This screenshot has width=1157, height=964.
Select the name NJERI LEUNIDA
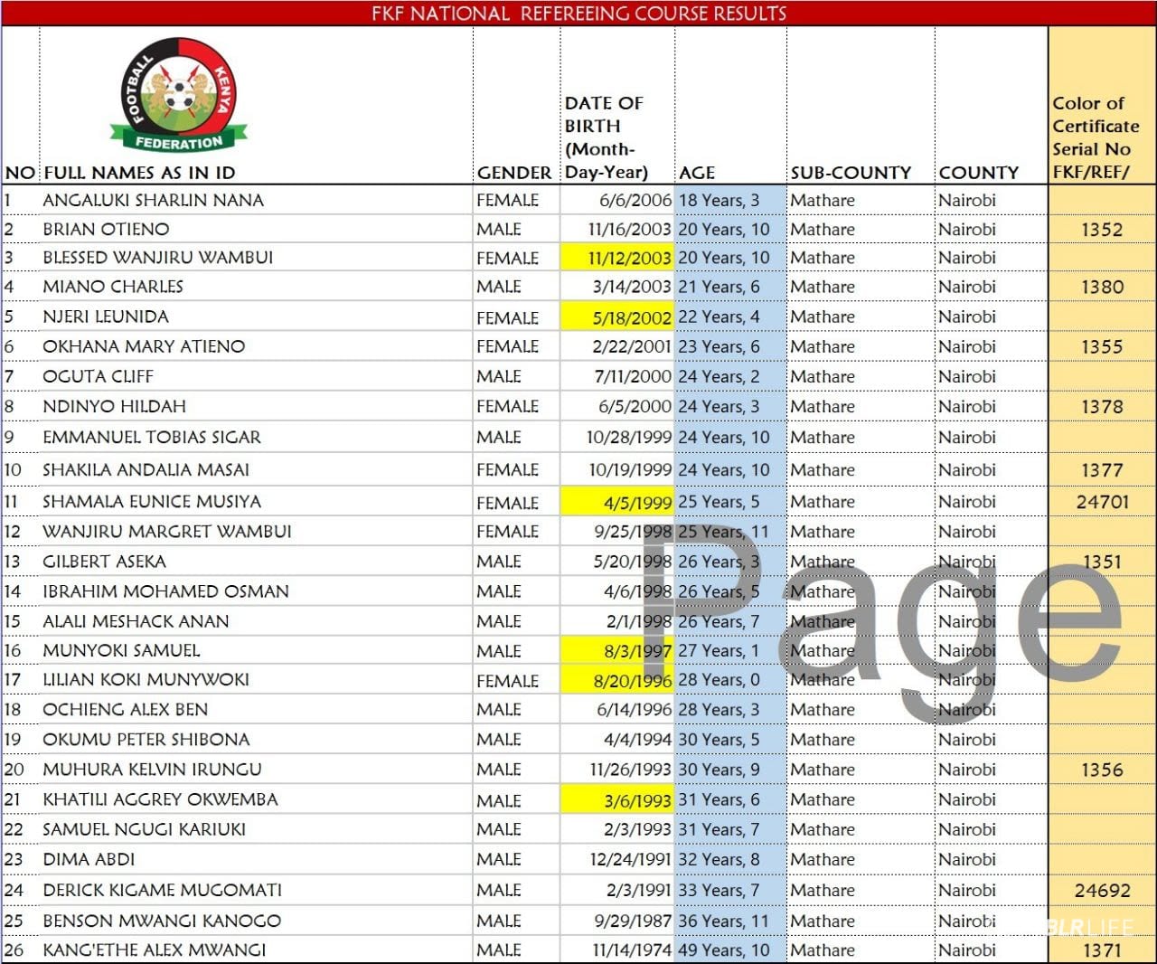point(106,317)
